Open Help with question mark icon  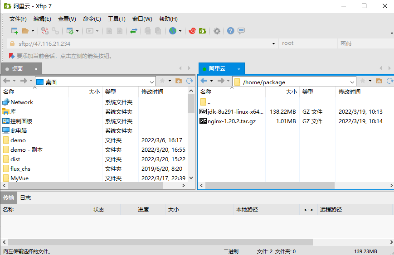click(x=231, y=31)
